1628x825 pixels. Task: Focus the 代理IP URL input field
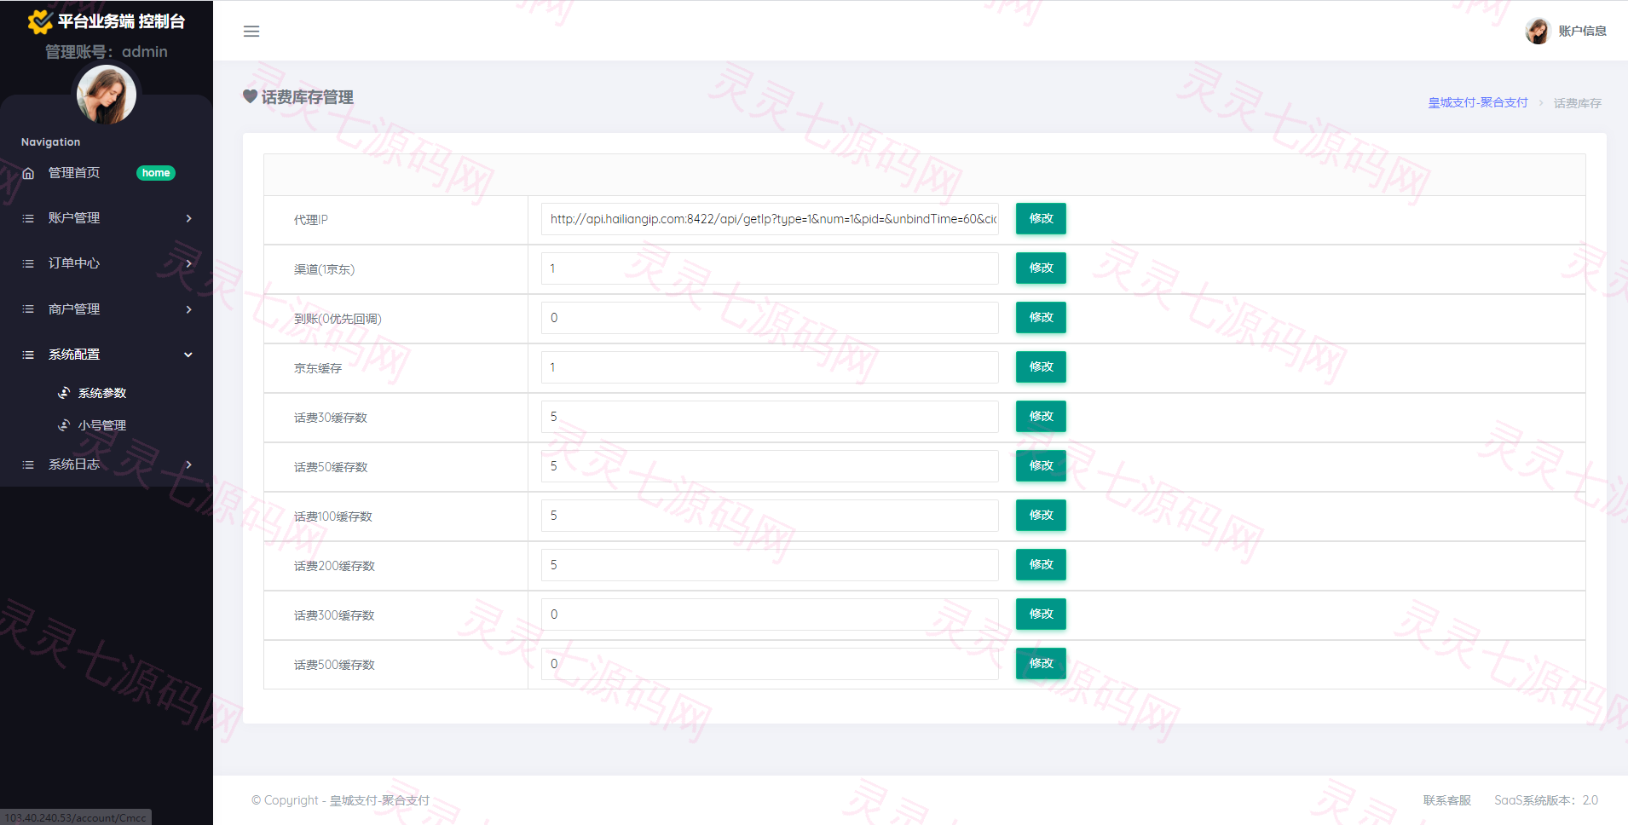pyautogui.click(x=770, y=219)
